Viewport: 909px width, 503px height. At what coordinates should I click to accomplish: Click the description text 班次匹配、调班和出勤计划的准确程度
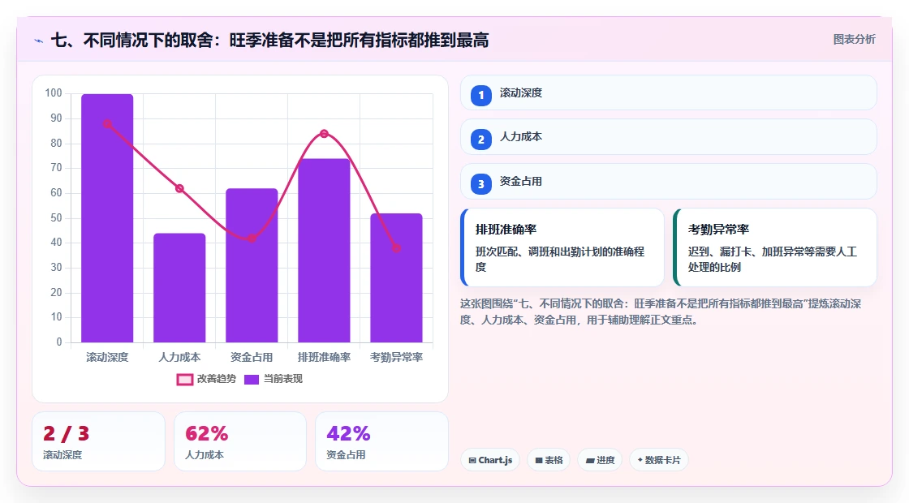(560, 260)
